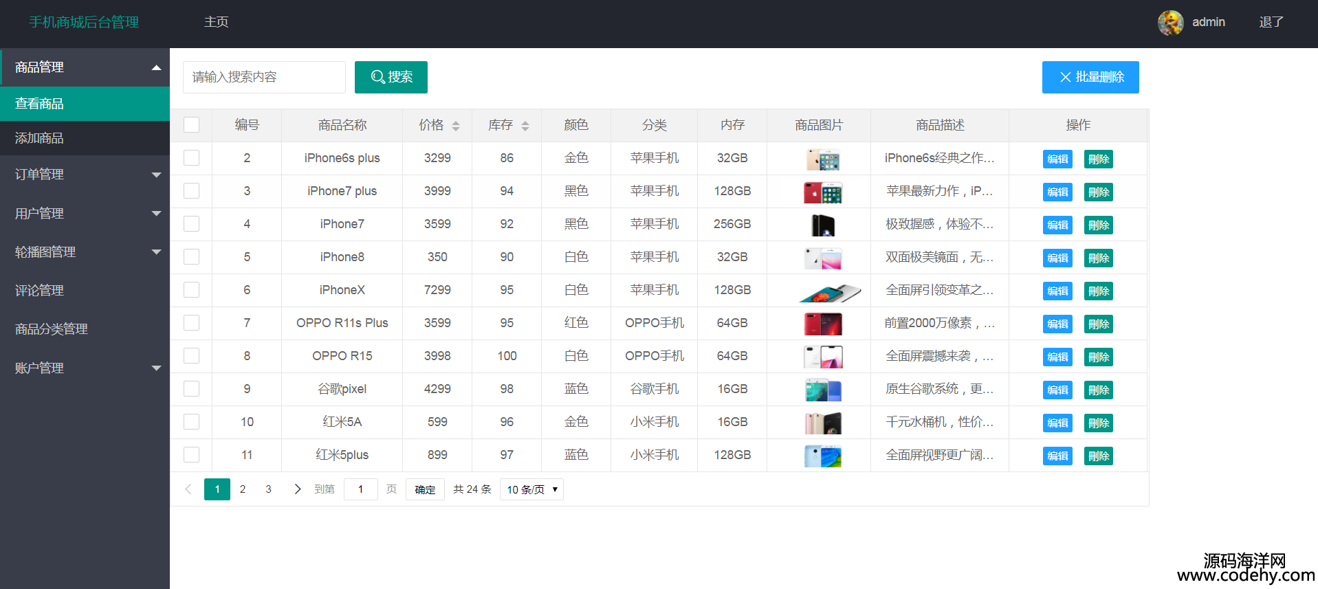Focus the page number jump input
This screenshot has width=1318, height=589.
(360, 489)
